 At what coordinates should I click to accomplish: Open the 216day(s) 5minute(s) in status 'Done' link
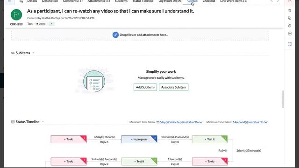179,122
